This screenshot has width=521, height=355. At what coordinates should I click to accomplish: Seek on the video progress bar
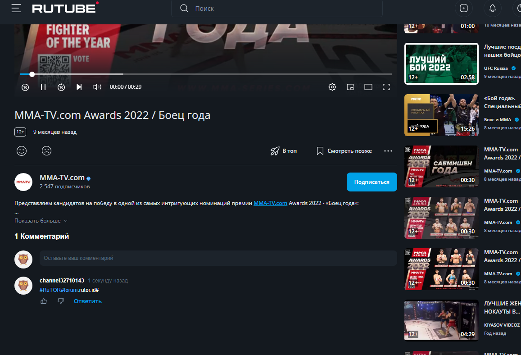click(x=206, y=74)
